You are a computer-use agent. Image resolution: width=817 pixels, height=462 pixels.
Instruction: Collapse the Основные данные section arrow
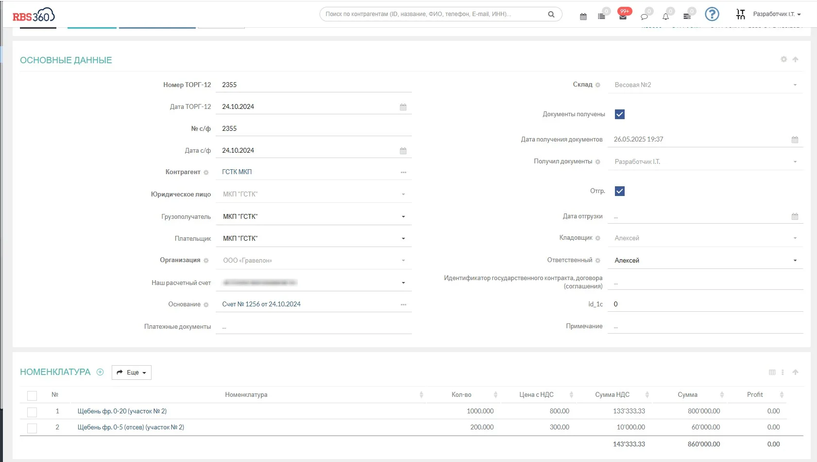point(795,59)
